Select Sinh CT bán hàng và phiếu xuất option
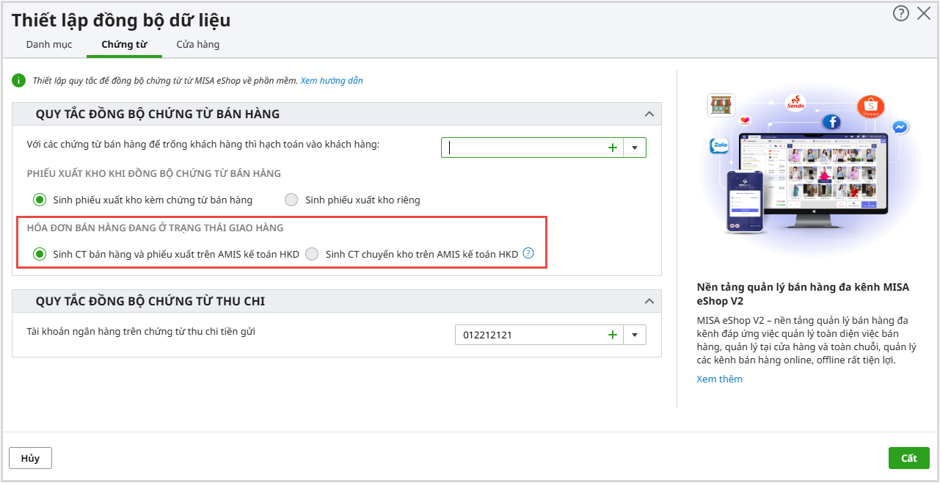940x483 pixels. pos(40,254)
